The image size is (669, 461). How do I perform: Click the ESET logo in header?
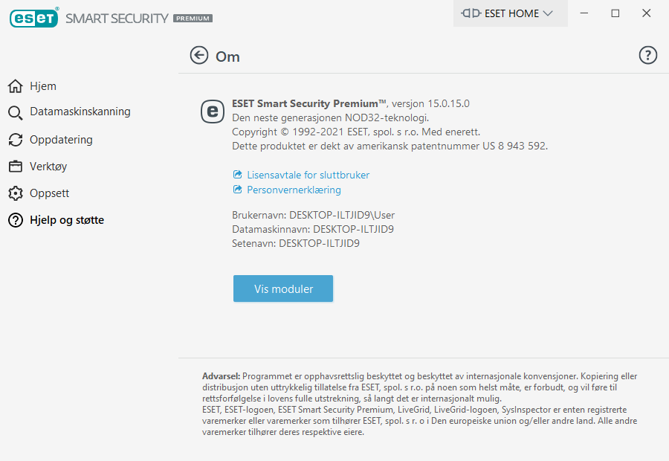click(34, 18)
